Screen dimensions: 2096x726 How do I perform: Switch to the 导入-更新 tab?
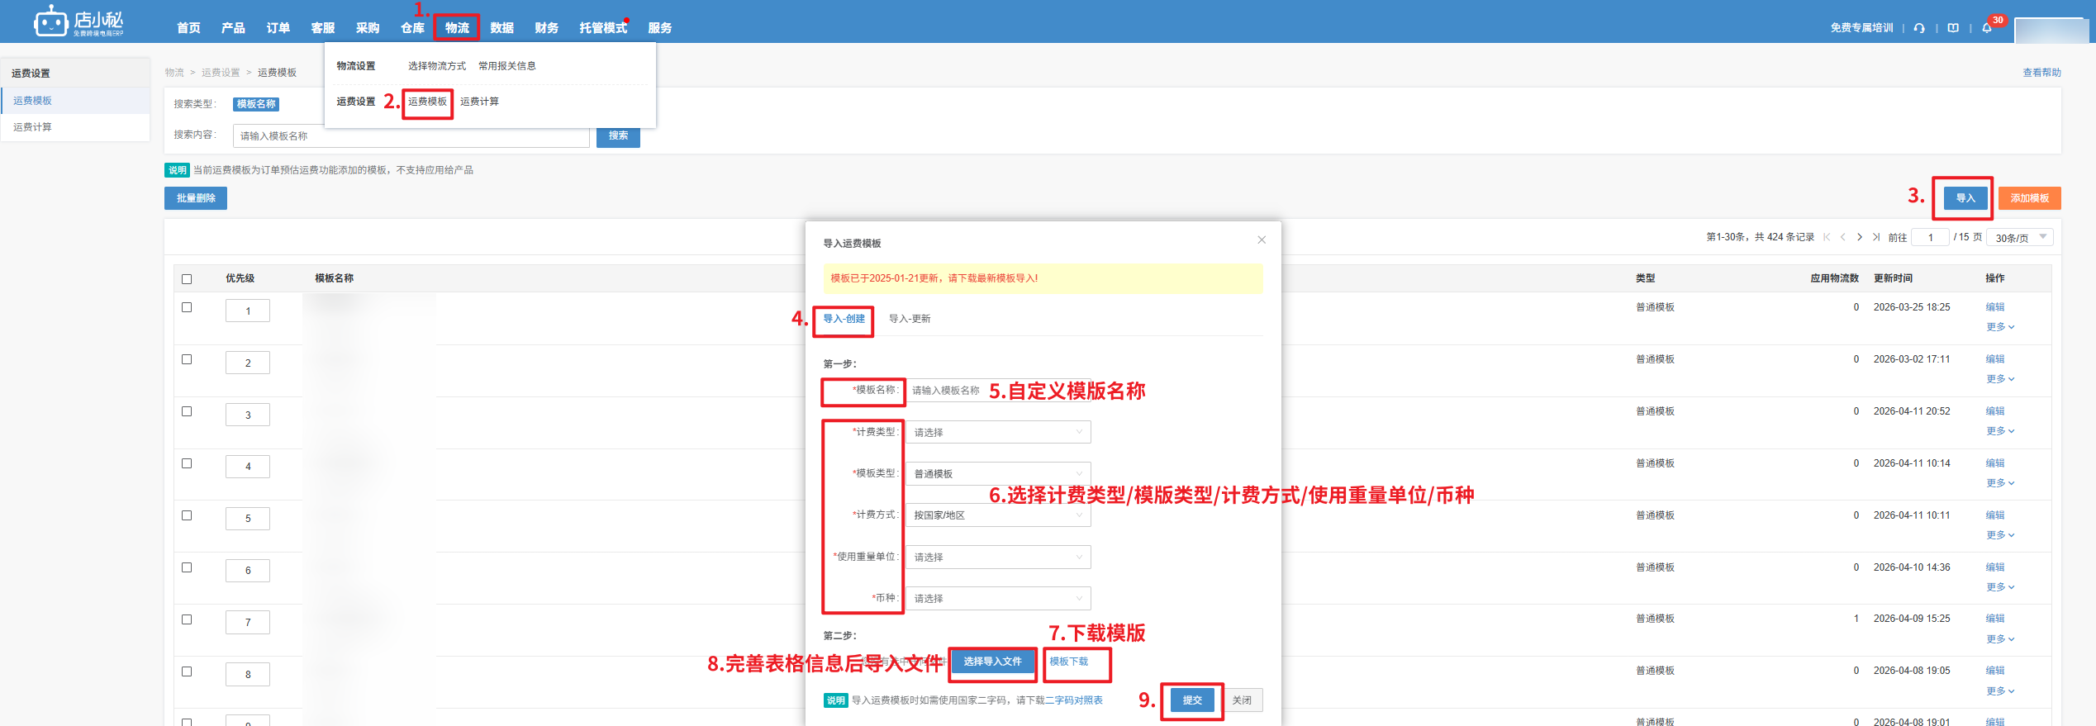[x=909, y=319]
